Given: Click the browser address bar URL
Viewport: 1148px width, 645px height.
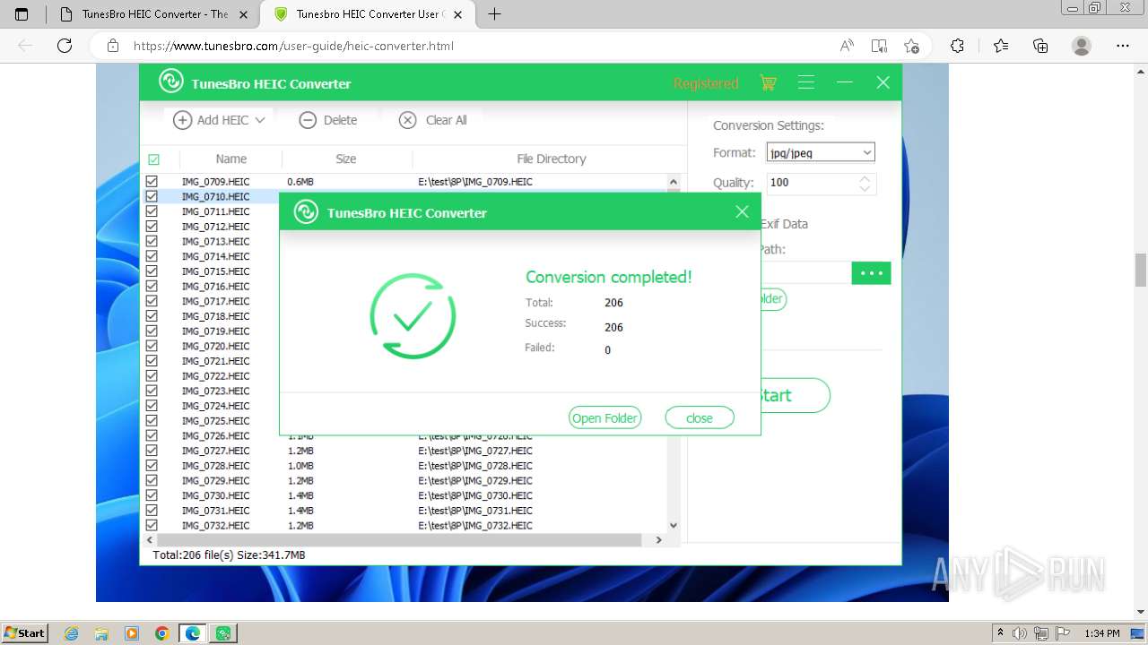Looking at the screenshot, I should (293, 46).
